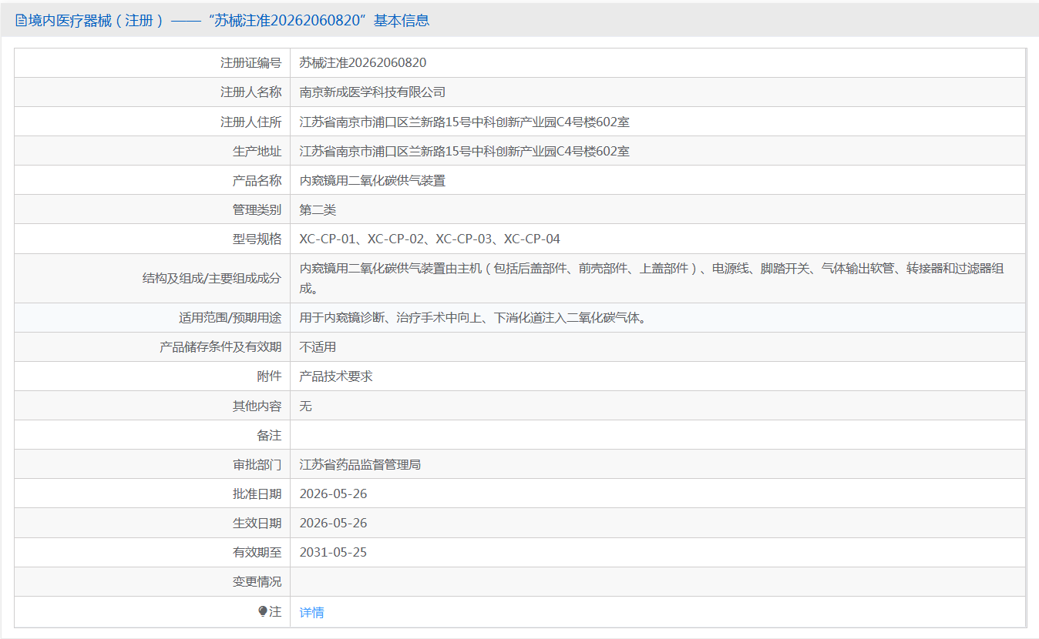Click the 变更情况 label cell
The image size is (1039, 639).
(152, 581)
